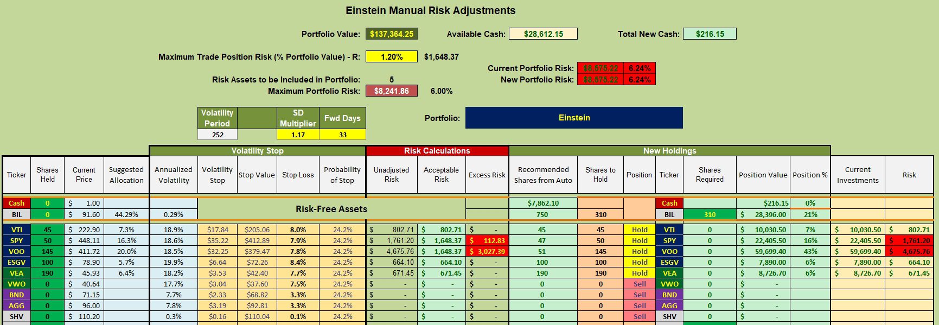Select the Shares to Hold column header
The height and width of the screenshot is (325, 939).
click(x=601, y=175)
